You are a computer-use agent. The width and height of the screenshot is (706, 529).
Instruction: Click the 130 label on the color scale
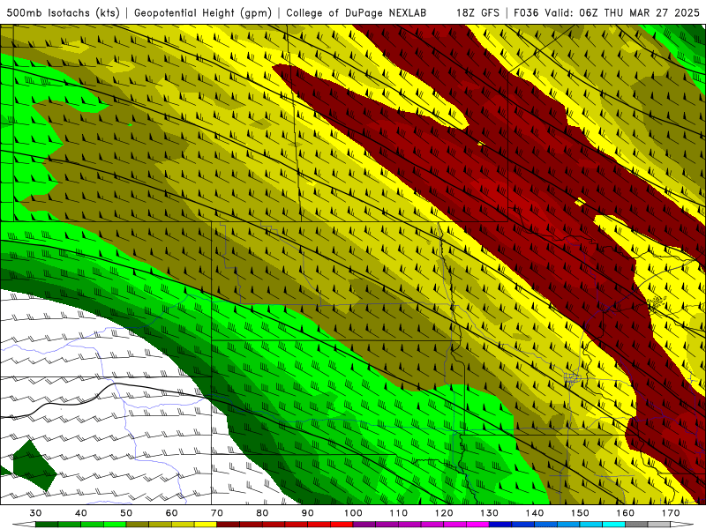pos(489,513)
